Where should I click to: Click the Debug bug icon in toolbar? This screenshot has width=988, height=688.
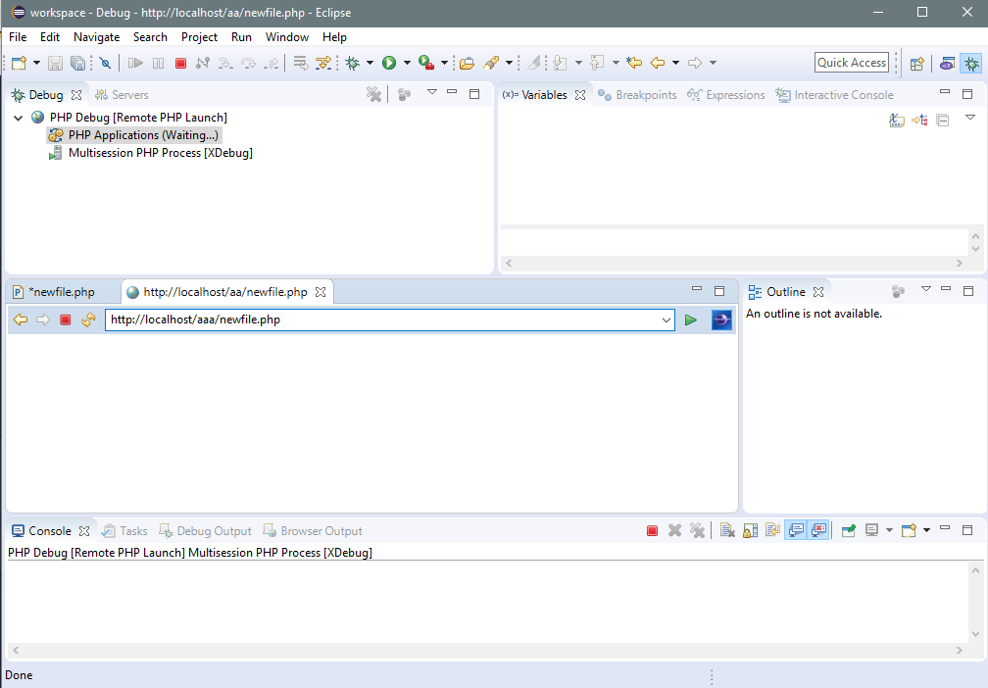pyautogui.click(x=353, y=63)
